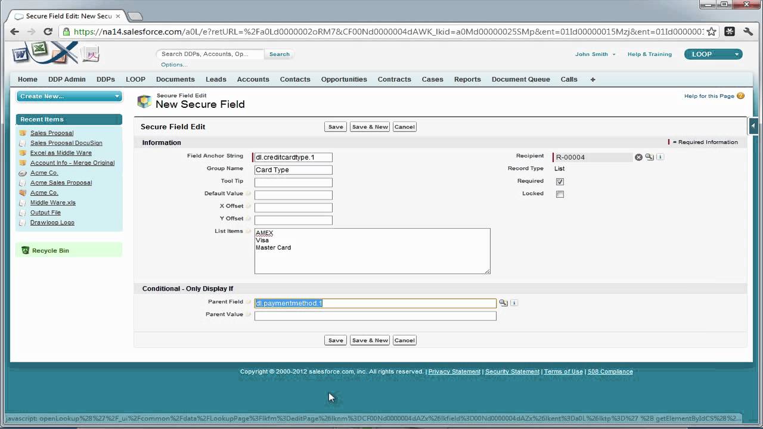
Task: Click the Parent Value input field
Action: pyautogui.click(x=375, y=316)
